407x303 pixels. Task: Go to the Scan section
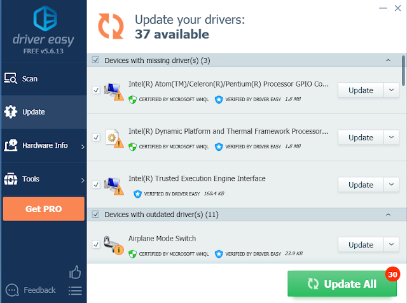coord(43,78)
